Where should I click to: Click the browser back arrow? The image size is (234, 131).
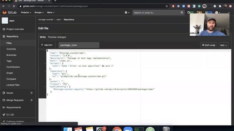(4, 6)
